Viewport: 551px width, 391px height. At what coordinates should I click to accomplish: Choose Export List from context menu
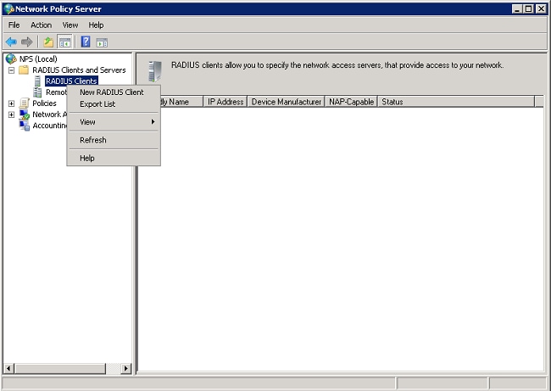[x=114, y=104]
